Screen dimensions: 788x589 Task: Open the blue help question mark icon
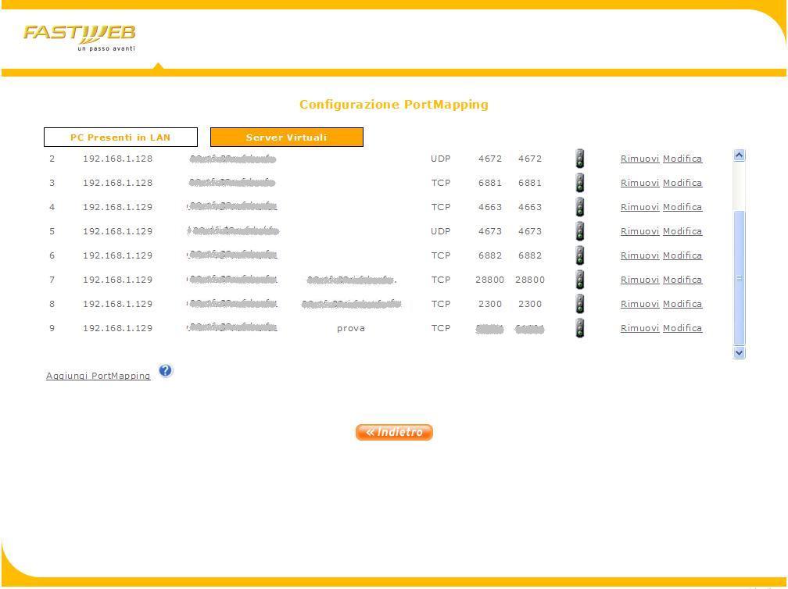(x=165, y=371)
